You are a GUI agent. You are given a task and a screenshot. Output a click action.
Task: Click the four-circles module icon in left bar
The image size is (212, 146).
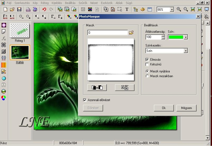[4, 45]
